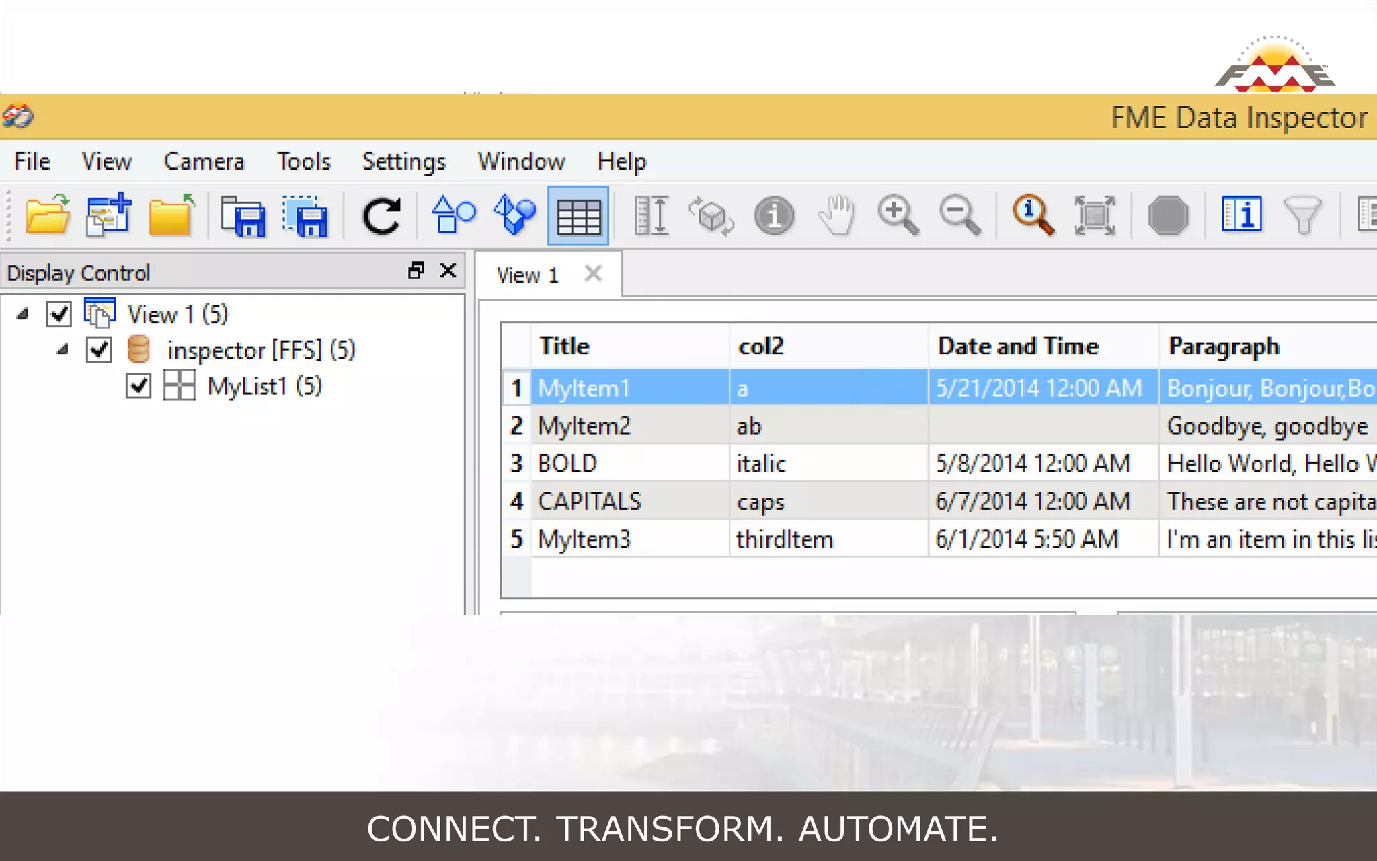Click the Zoom to Full Extent icon
Screen dimensions: 1377x861
coord(1095,216)
